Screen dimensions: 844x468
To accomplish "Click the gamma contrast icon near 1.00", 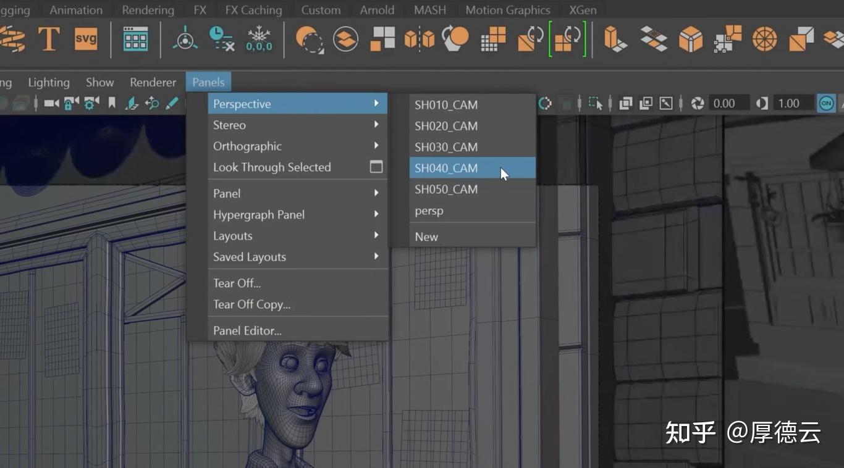I will pos(762,103).
